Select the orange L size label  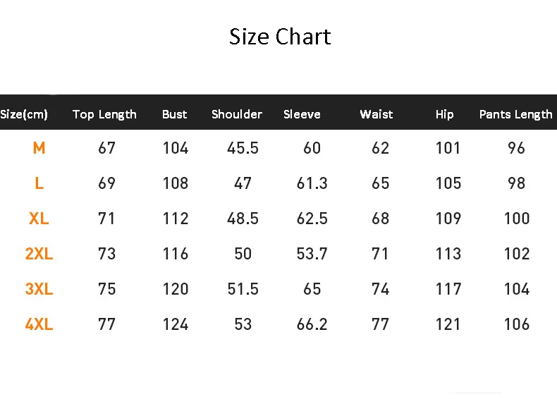pos(39,183)
